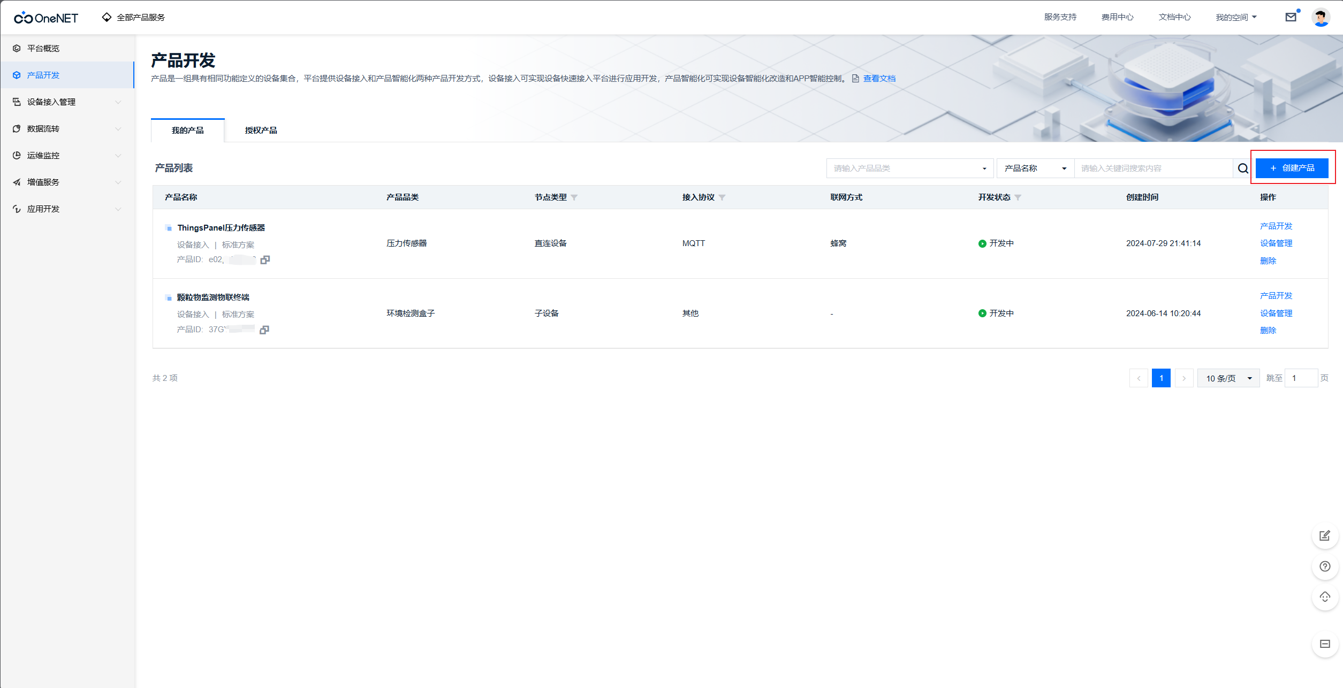
Task: Click 删除 for ThingsPanel压力传感器
Action: click(x=1268, y=261)
